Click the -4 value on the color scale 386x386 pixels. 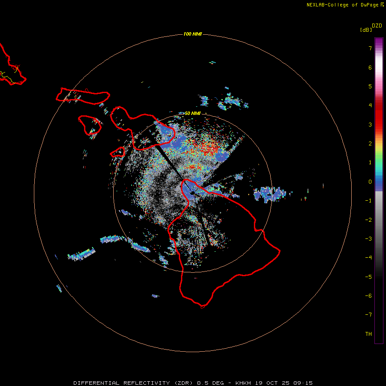368,257
